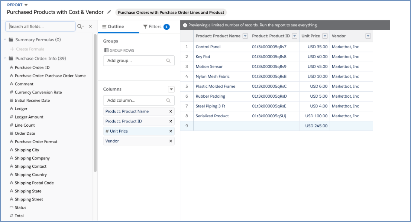Image resolution: width=411 pixels, height=222 pixels.
Task: Select Purchase Order: ID field
Action: click(x=32, y=68)
